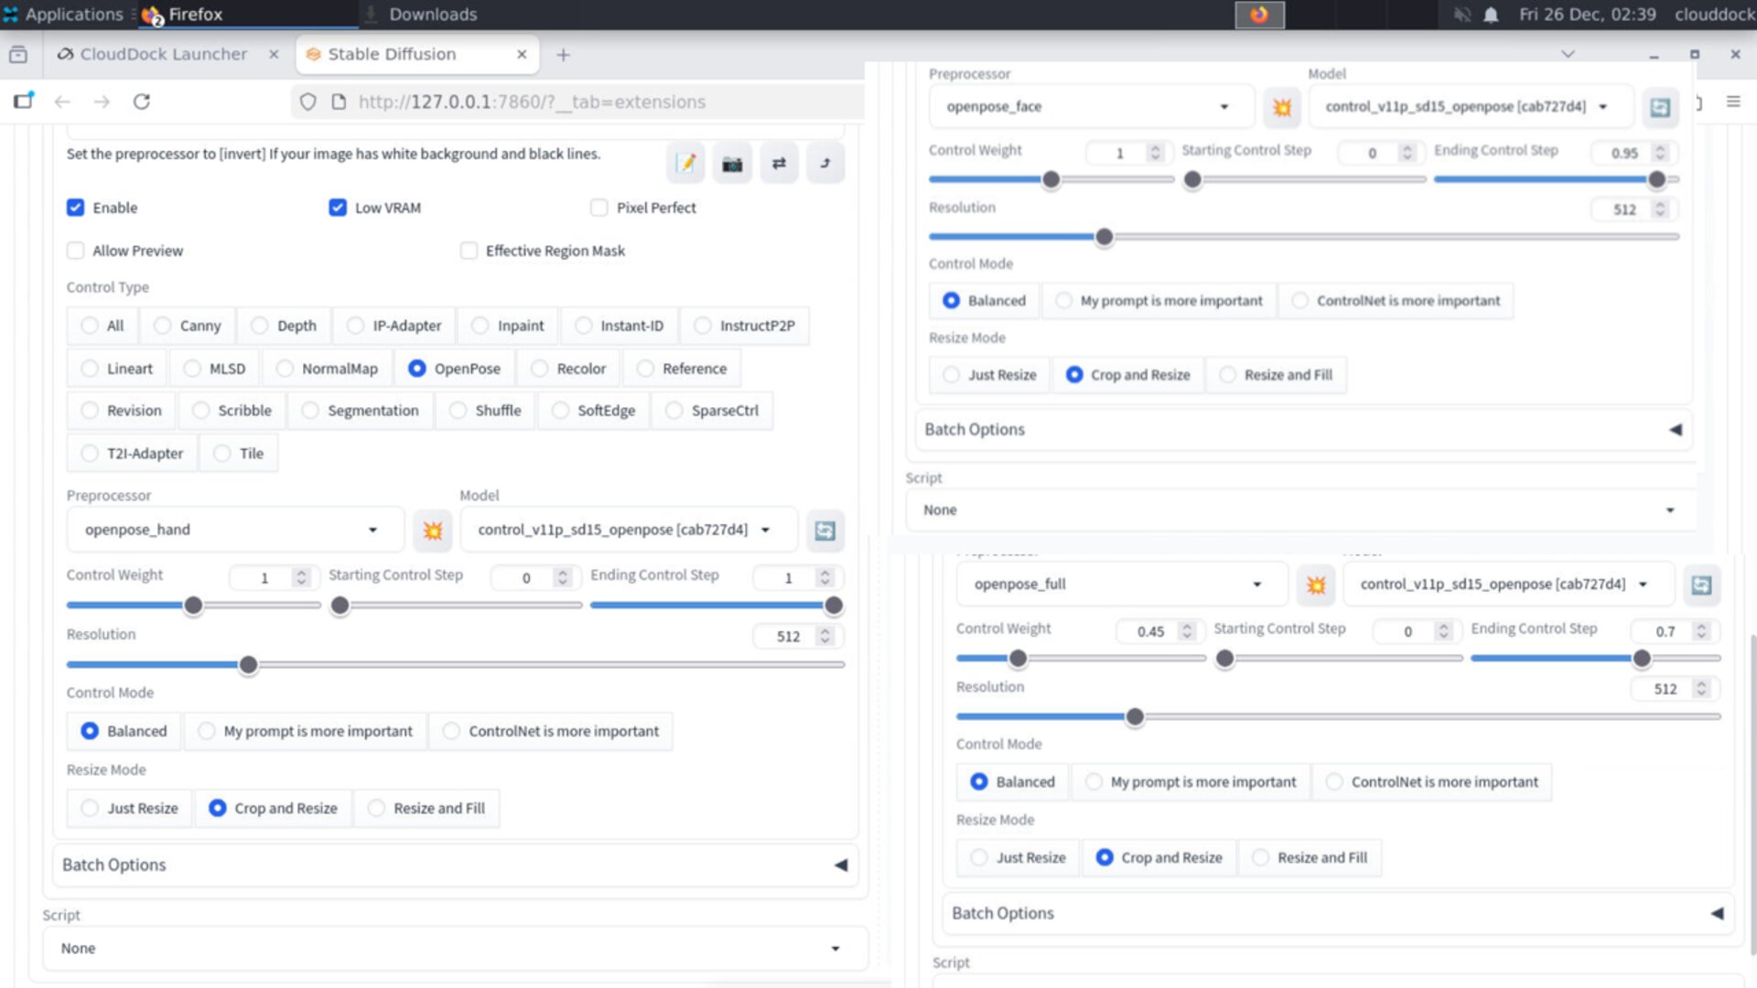This screenshot has width=1757, height=988.
Task: Uncheck the Low VRAM checkbox
Action: coord(338,208)
